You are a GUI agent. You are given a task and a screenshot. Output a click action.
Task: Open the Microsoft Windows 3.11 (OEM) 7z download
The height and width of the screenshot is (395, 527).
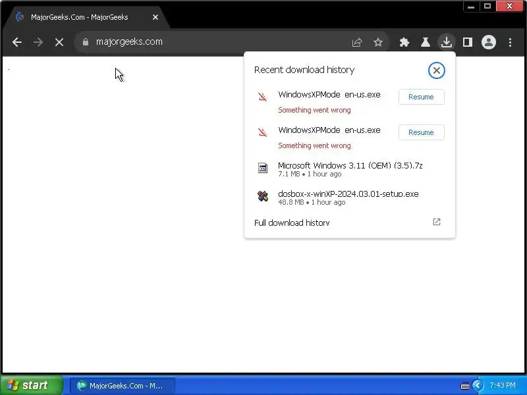point(350,169)
